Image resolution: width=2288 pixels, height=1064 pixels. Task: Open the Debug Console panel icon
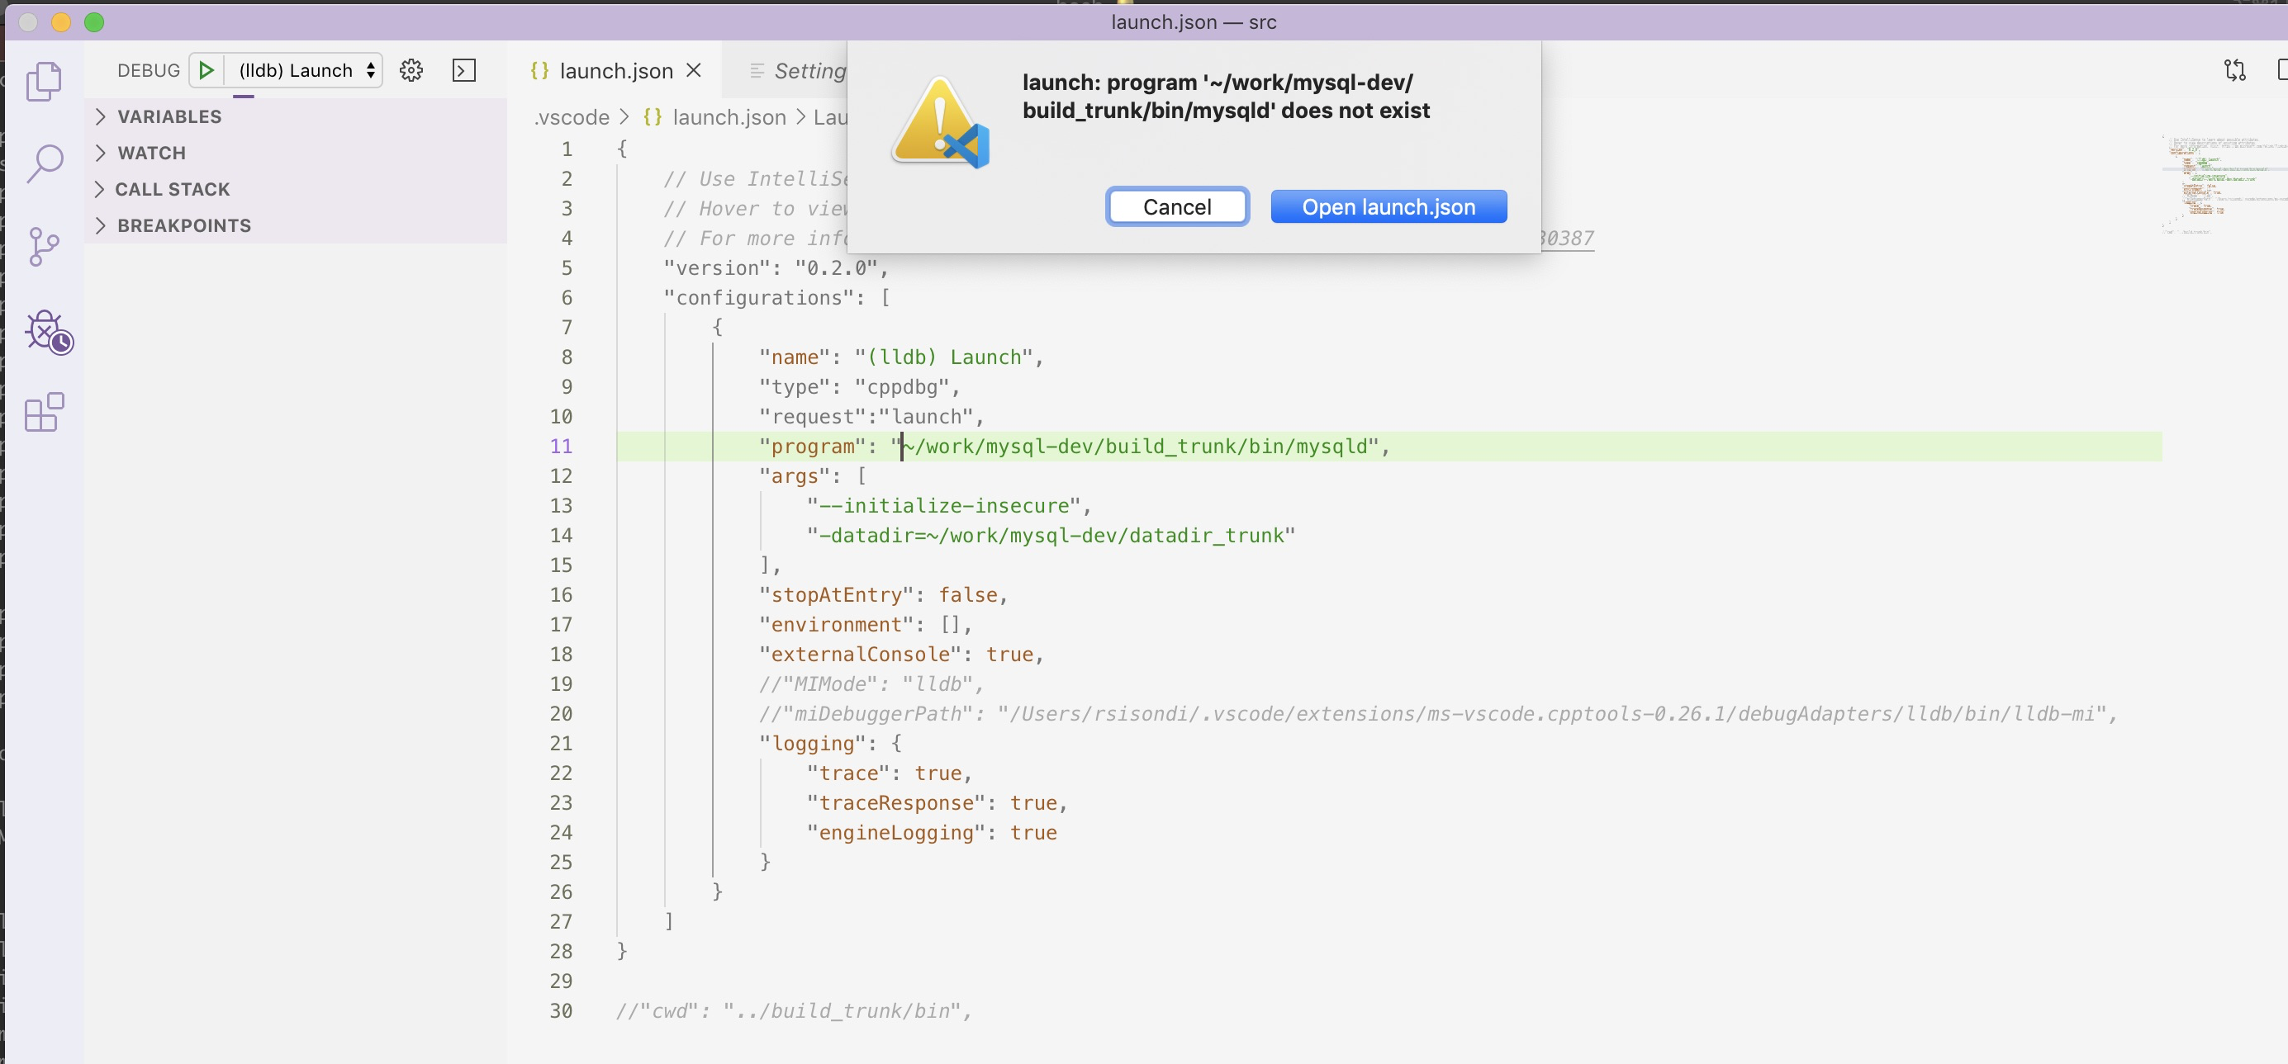463,70
